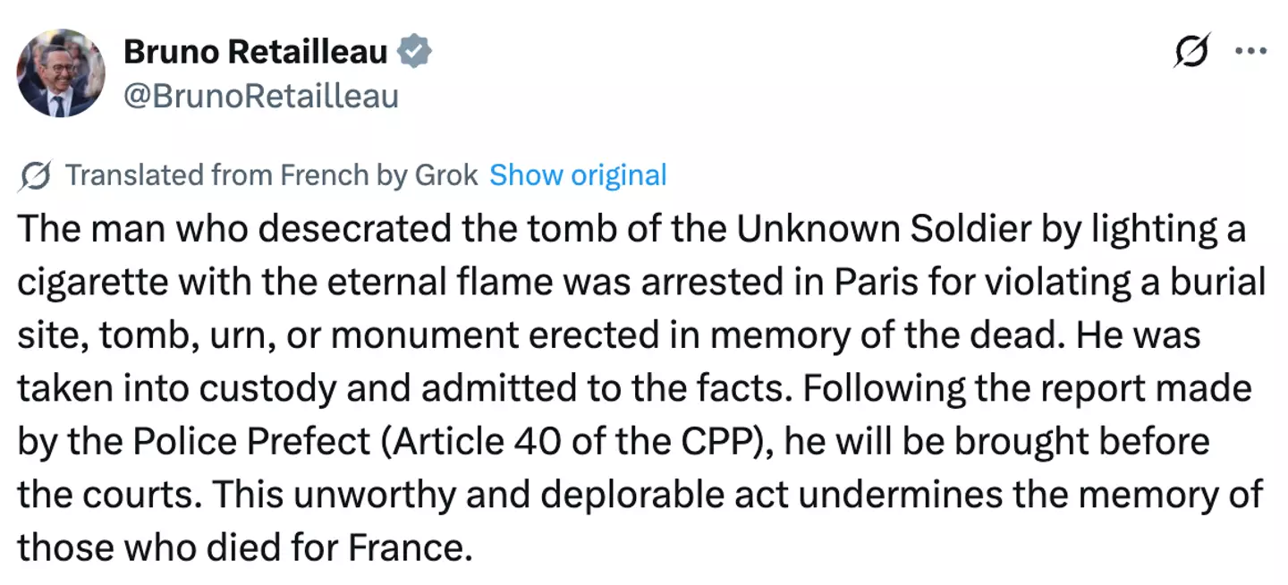Click the Bruno Retailleau display name
The image size is (1288, 585).
[255, 53]
